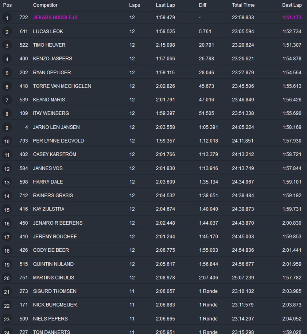Viewport: 307px width, 334px height.
Task: Click the Best Lap column header
Action: click(292, 5)
